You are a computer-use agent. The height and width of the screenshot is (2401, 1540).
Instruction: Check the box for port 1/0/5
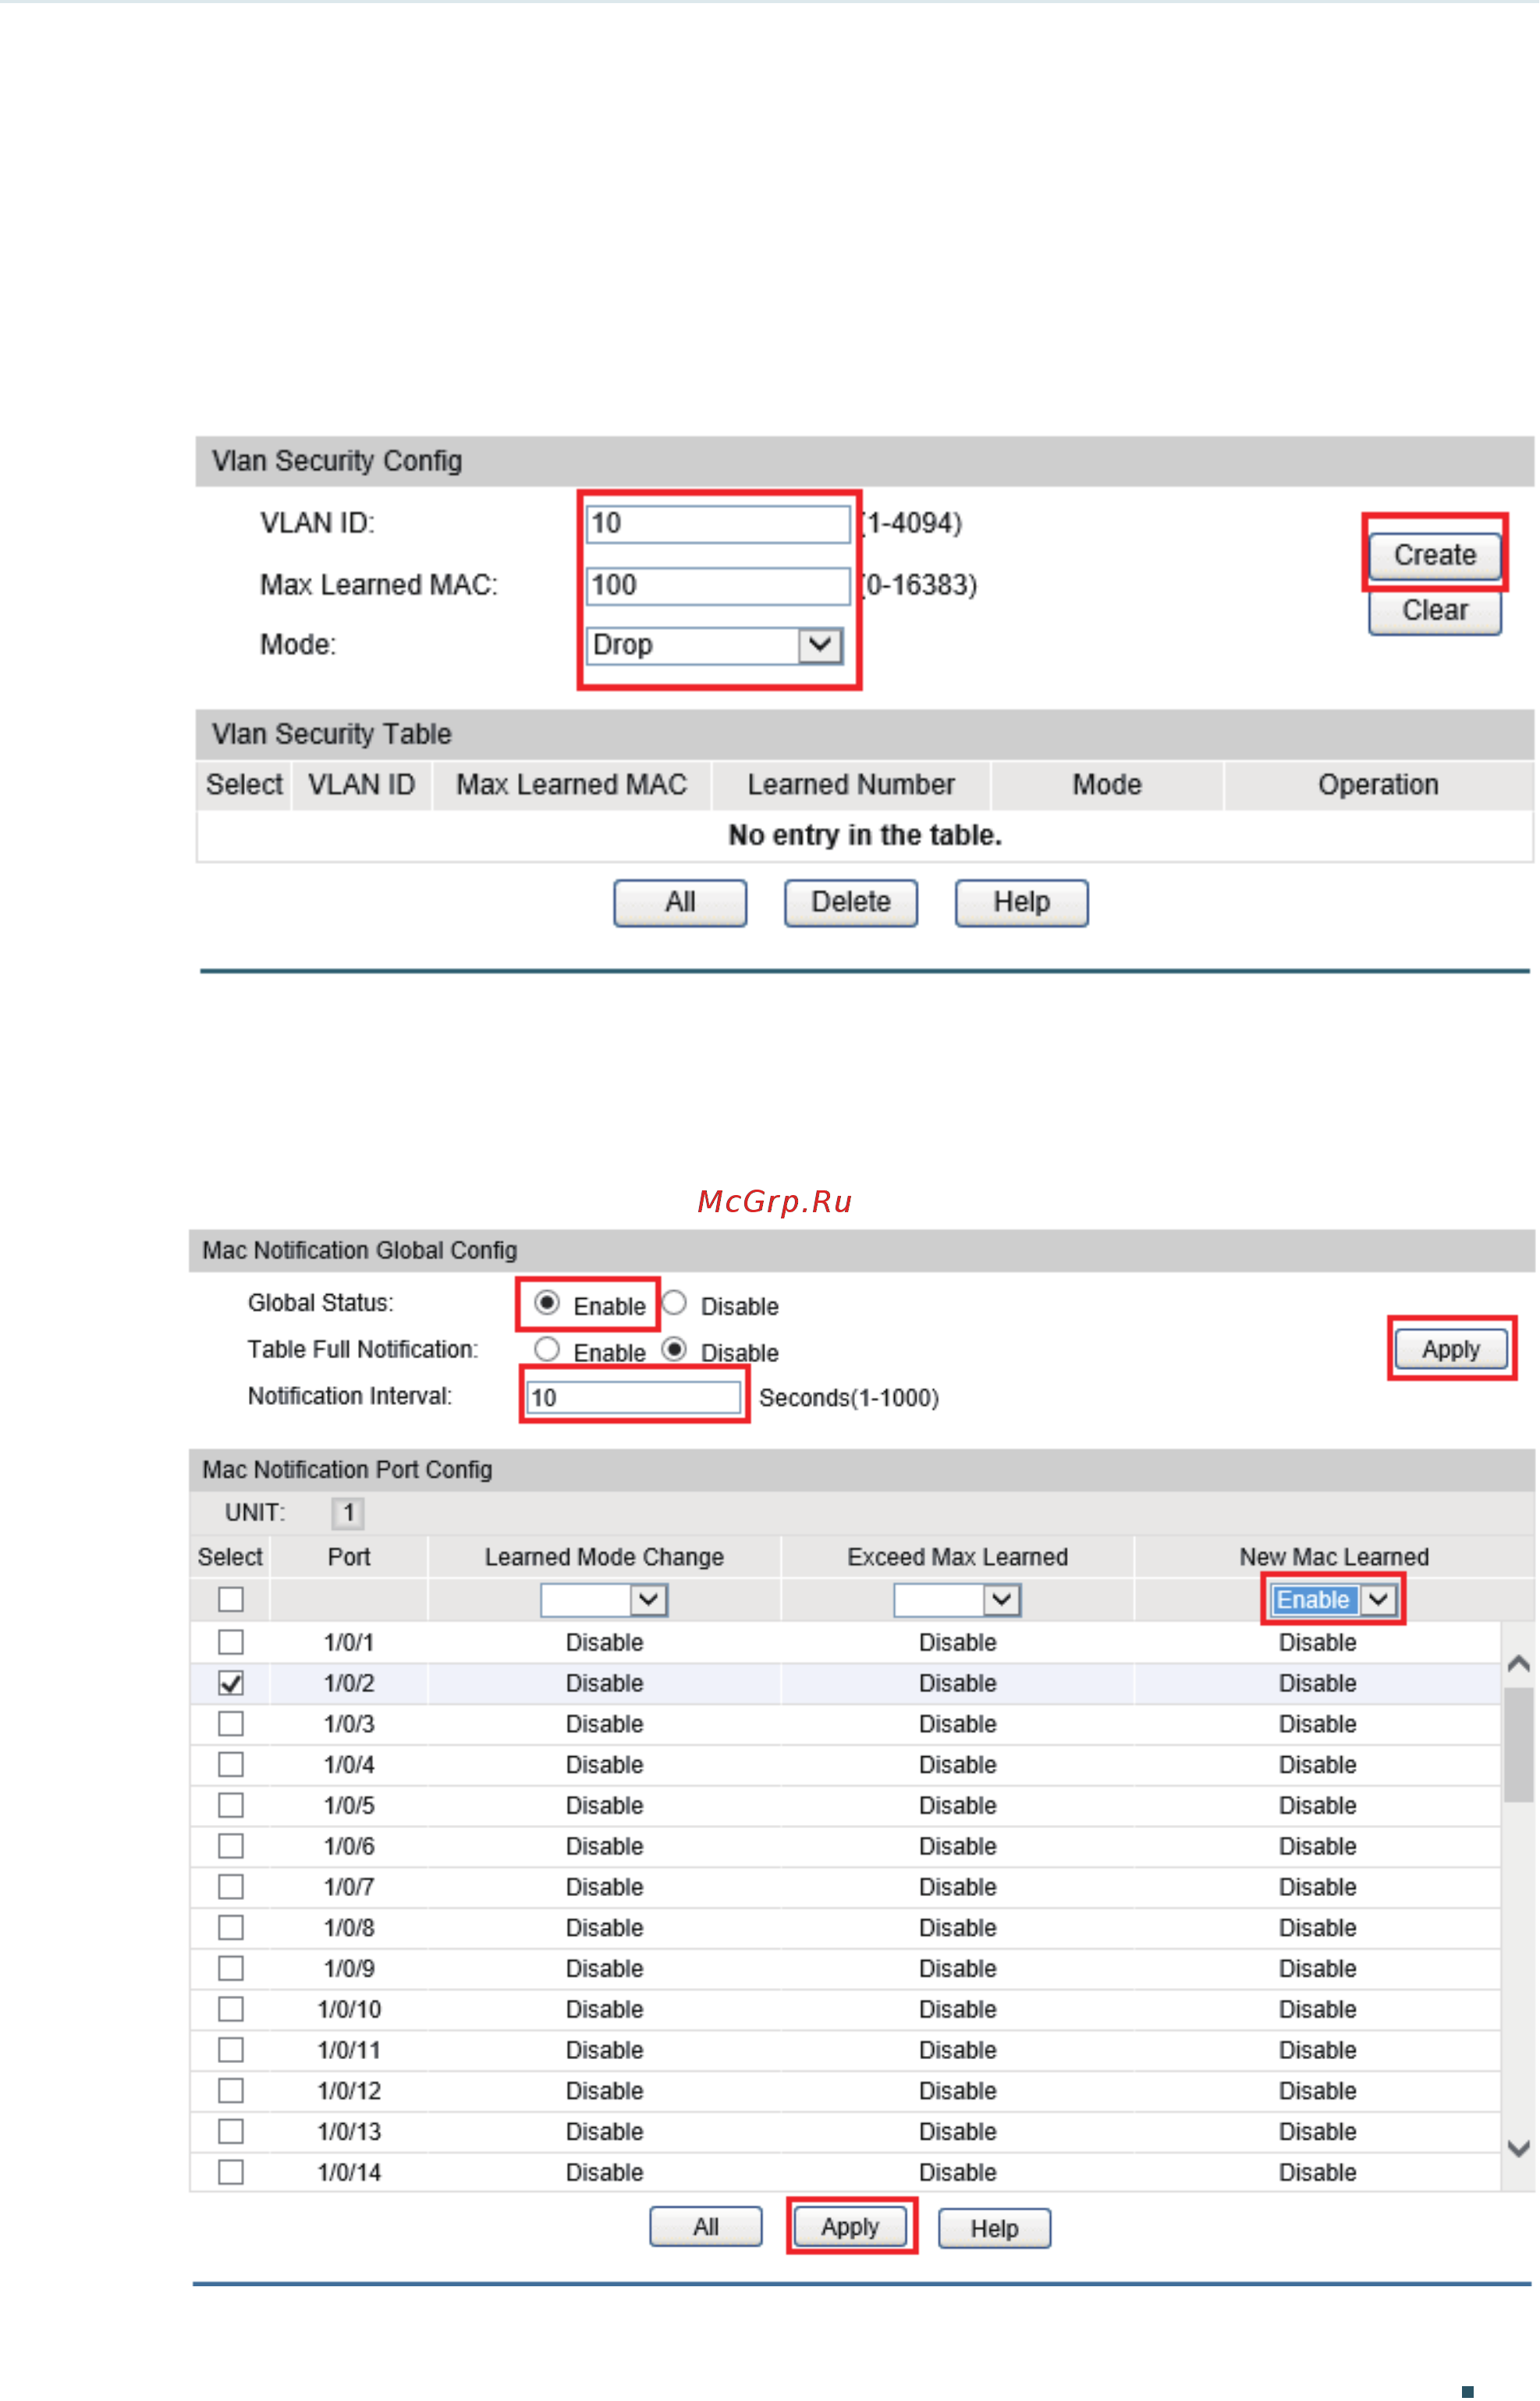231,1805
